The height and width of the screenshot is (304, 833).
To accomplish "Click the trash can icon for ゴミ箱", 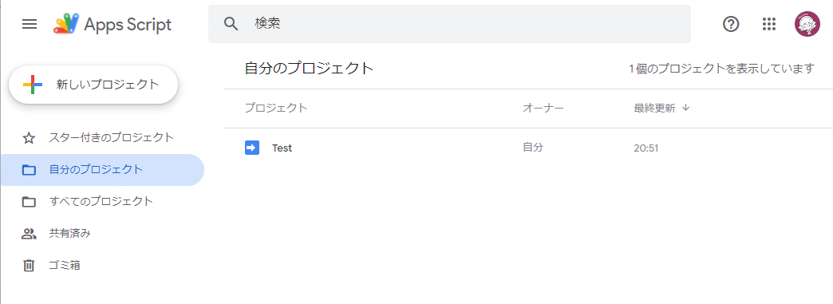I will (x=29, y=265).
